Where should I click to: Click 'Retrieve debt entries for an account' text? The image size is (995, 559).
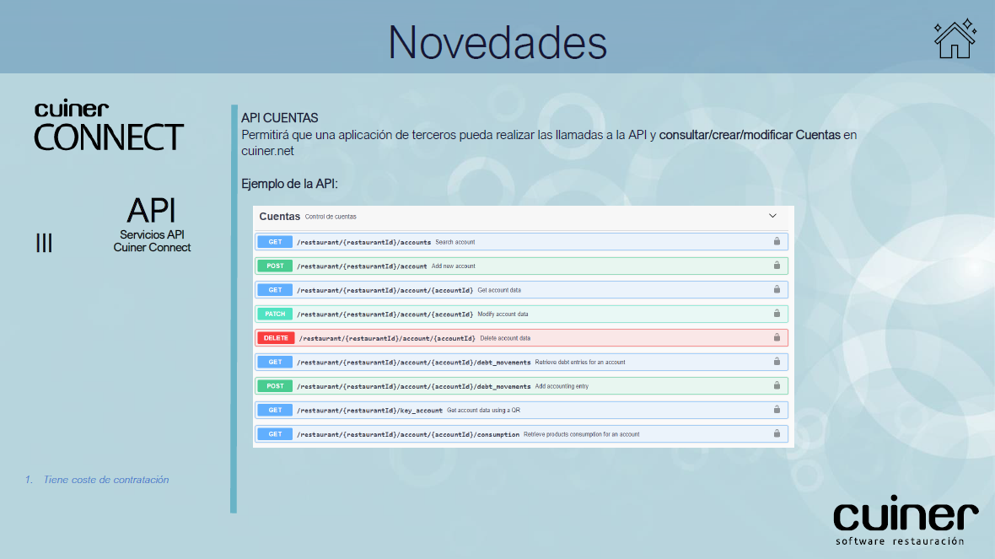(x=580, y=363)
